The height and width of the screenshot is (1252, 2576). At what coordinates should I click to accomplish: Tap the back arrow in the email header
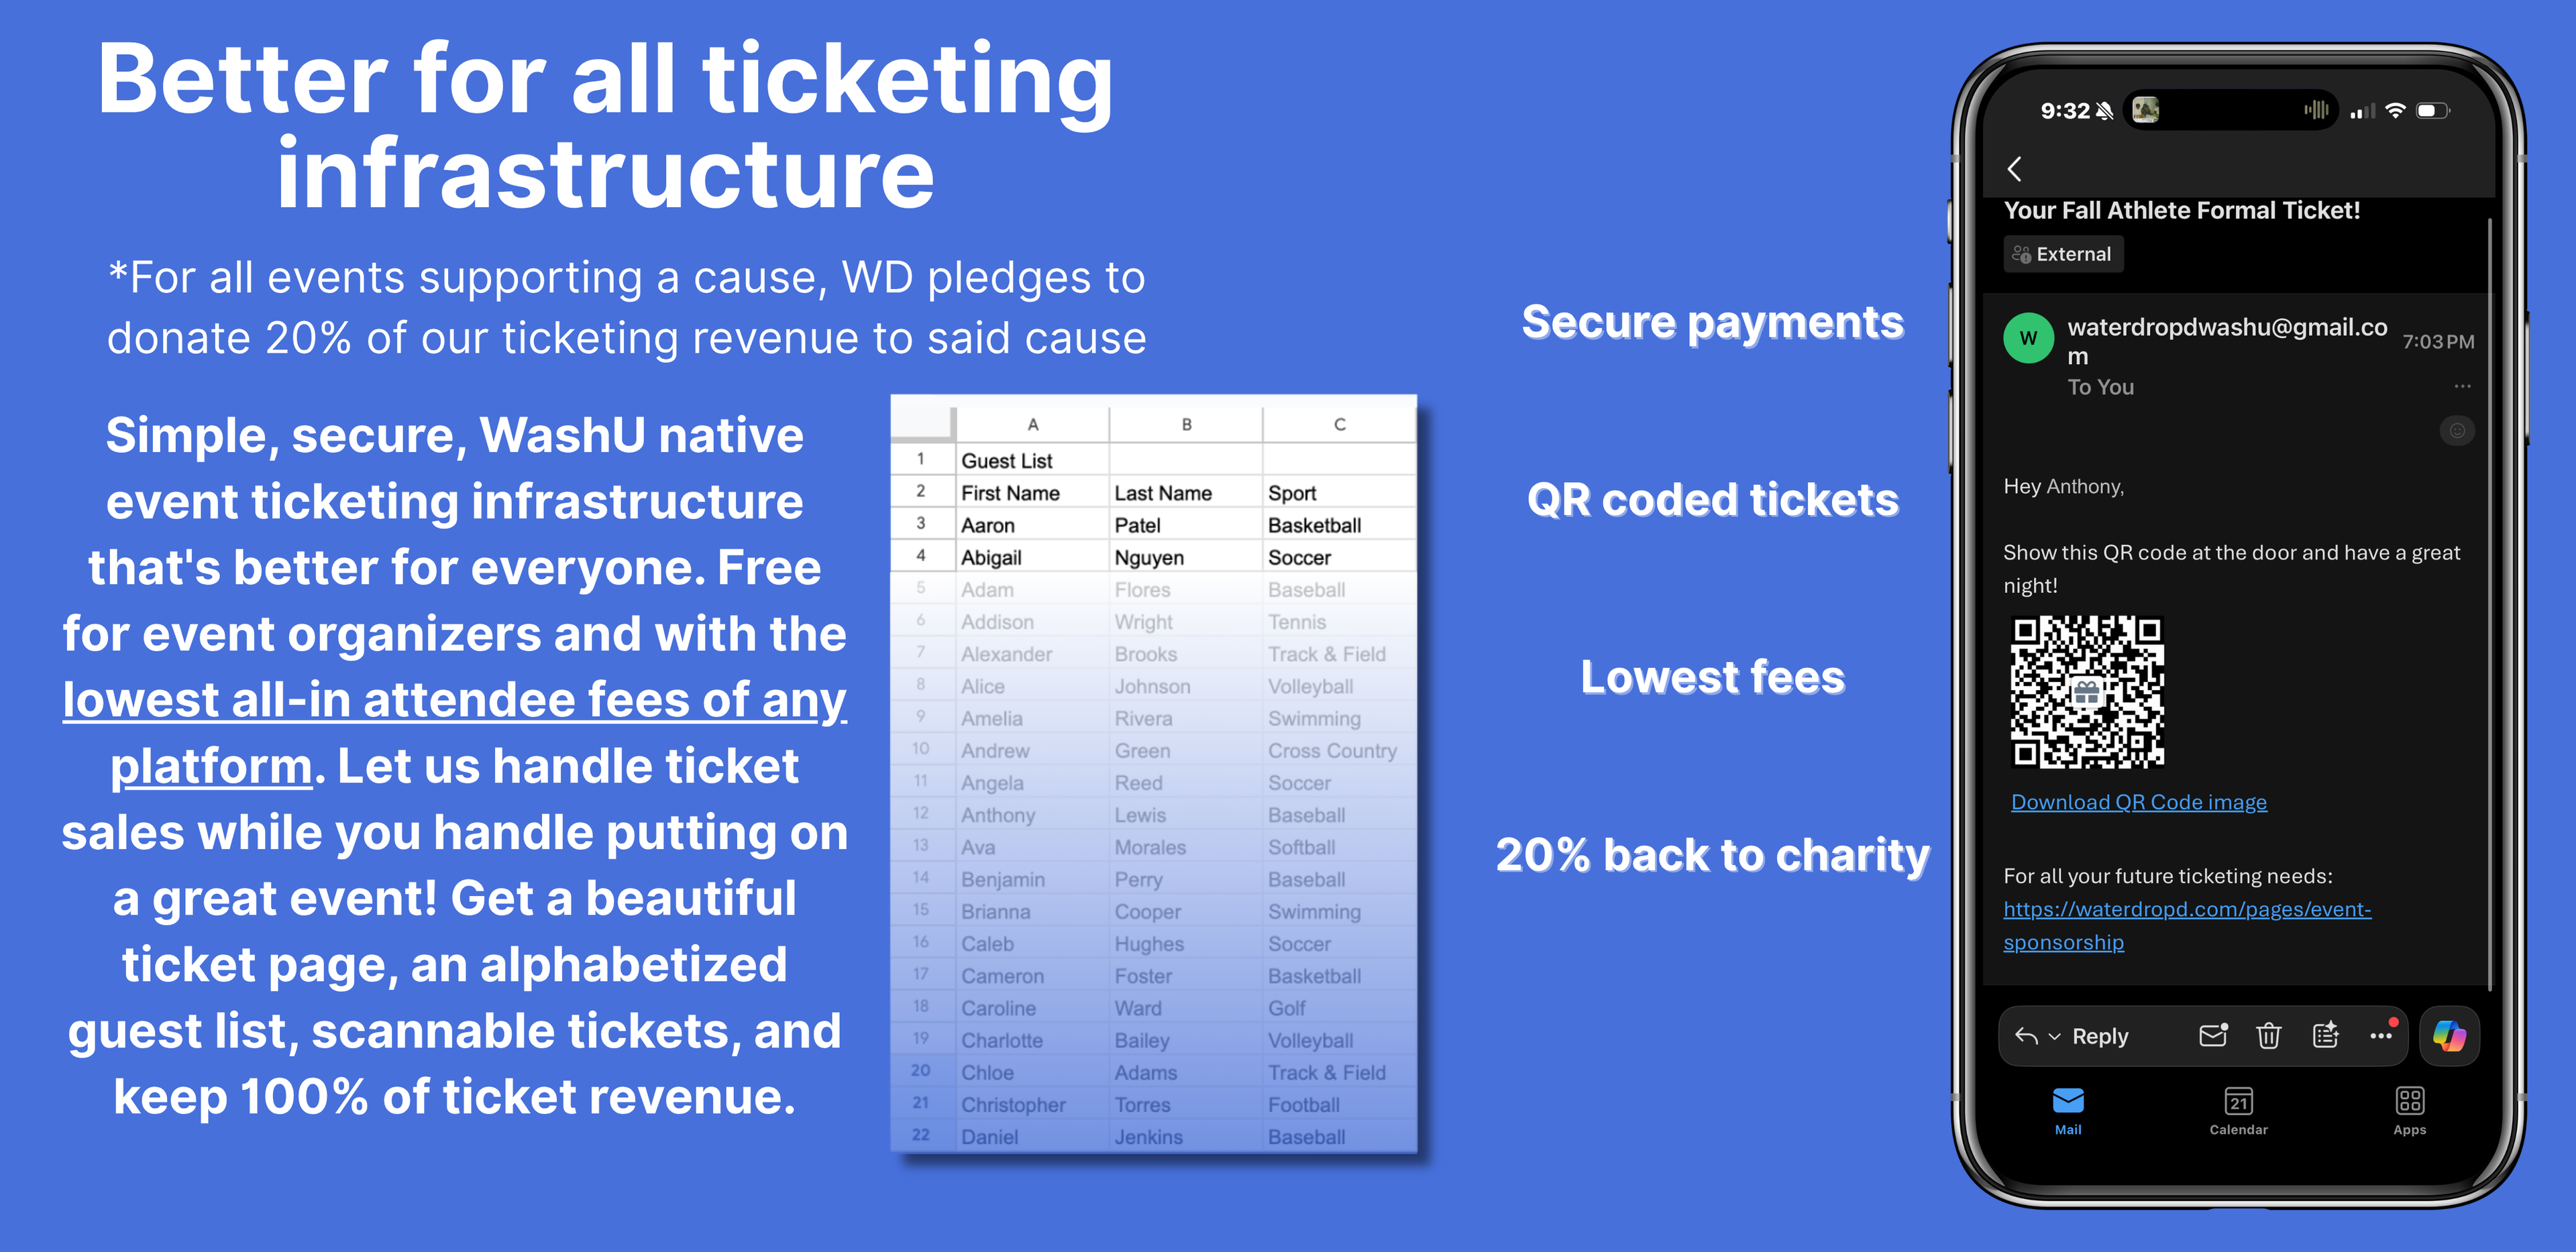click(2014, 169)
